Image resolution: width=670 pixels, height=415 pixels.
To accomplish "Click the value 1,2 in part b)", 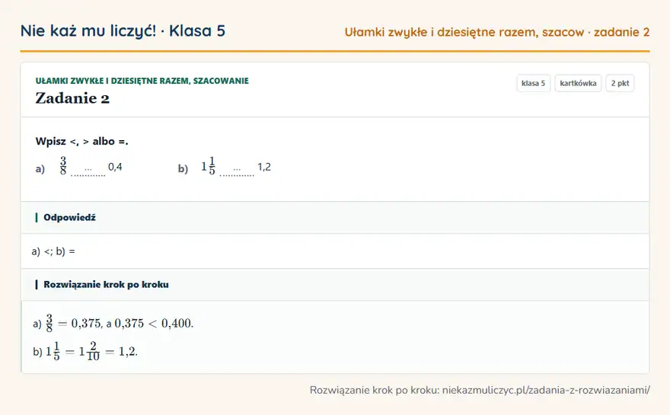I will coord(264,167).
